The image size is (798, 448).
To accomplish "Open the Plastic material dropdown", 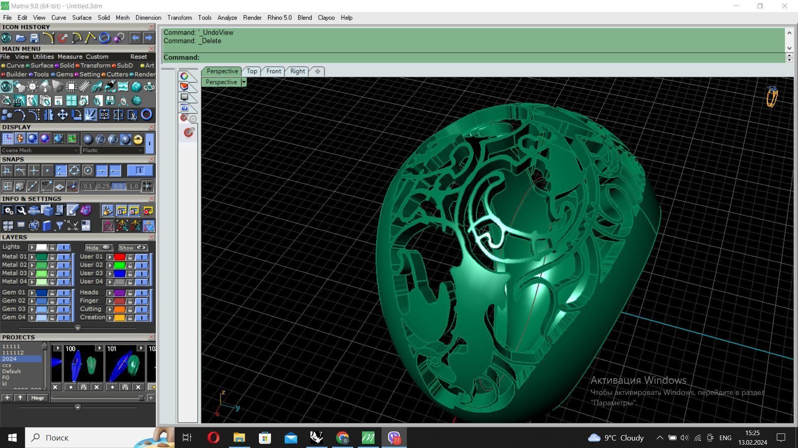I will tap(113, 150).
